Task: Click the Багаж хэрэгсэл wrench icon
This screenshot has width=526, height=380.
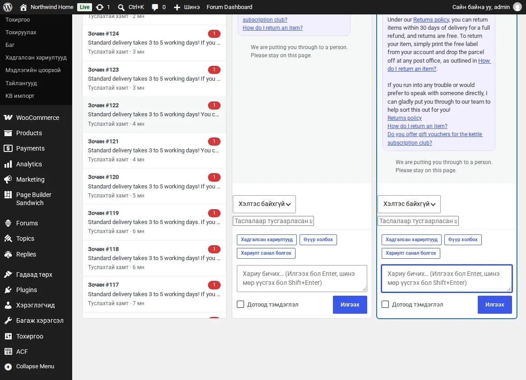Action: (8, 320)
